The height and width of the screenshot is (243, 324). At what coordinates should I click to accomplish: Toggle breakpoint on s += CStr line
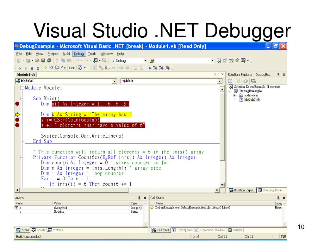tap(17, 120)
